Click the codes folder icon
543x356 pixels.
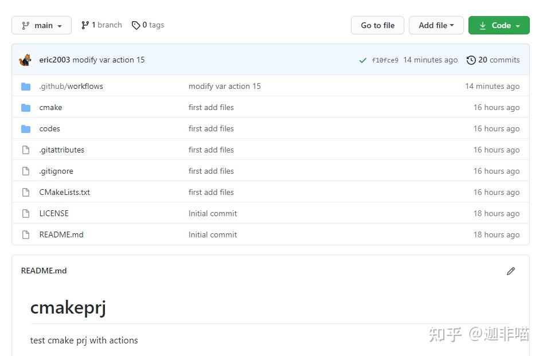[26, 129]
